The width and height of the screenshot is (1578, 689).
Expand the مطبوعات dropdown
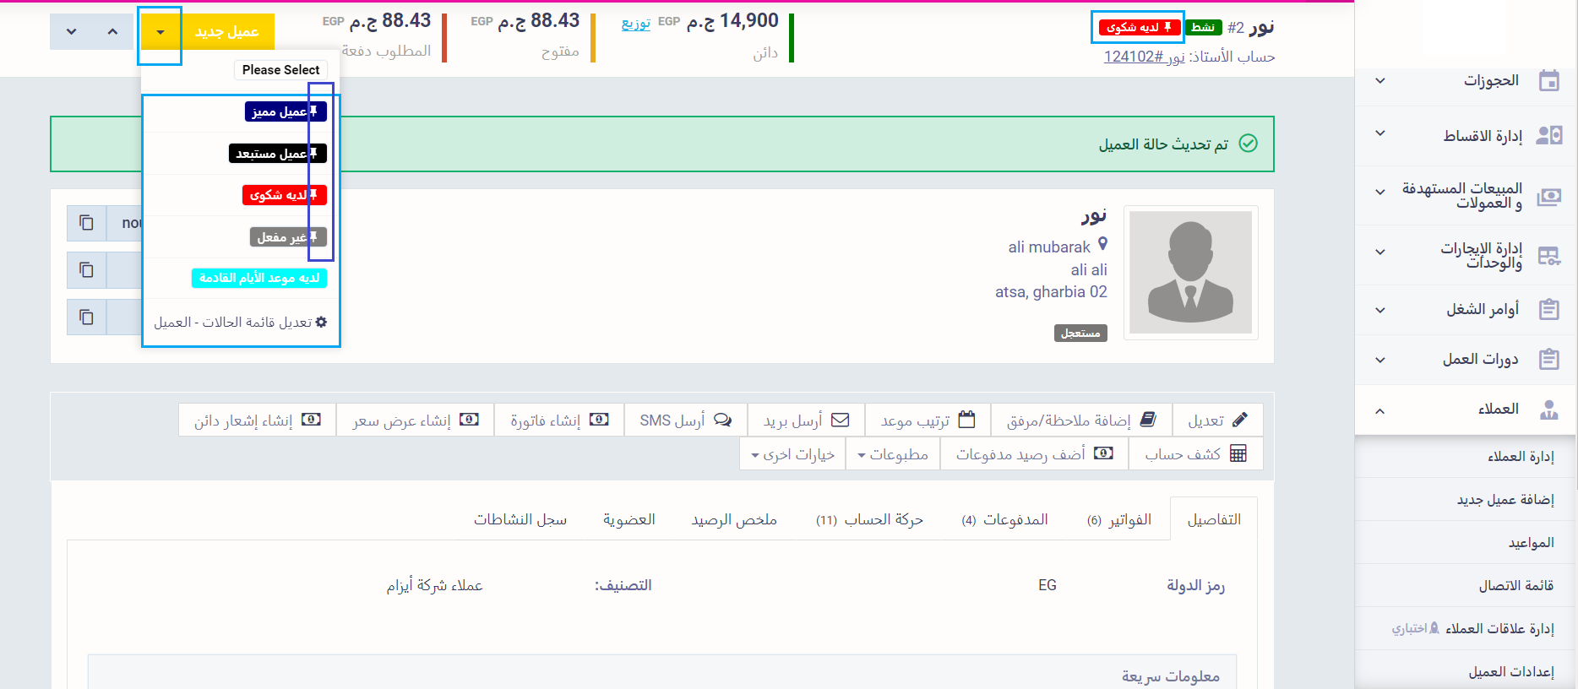coord(893,454)
